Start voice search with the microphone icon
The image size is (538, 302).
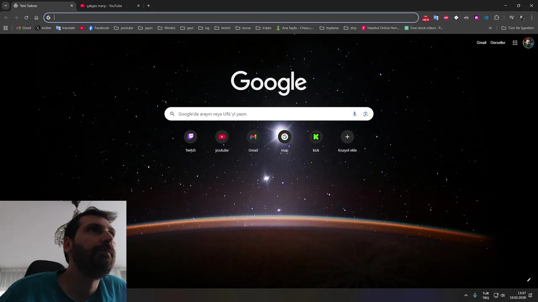pos(354,114)
